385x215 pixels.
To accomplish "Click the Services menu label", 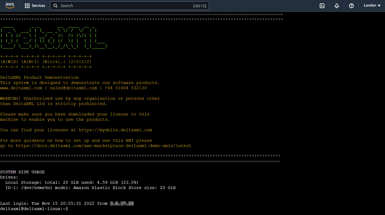I will click(x=38, y=6).
